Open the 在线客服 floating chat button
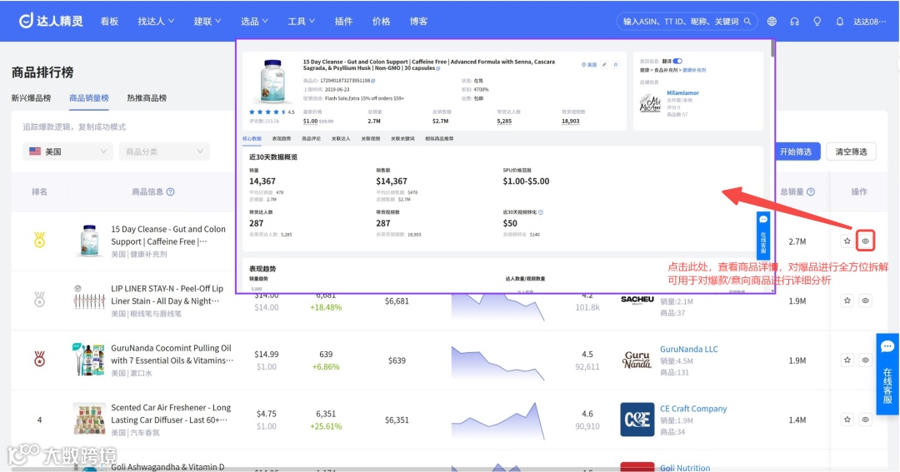Screen dimensions: 900x472 pyautogui.click(x=887, y=374)
